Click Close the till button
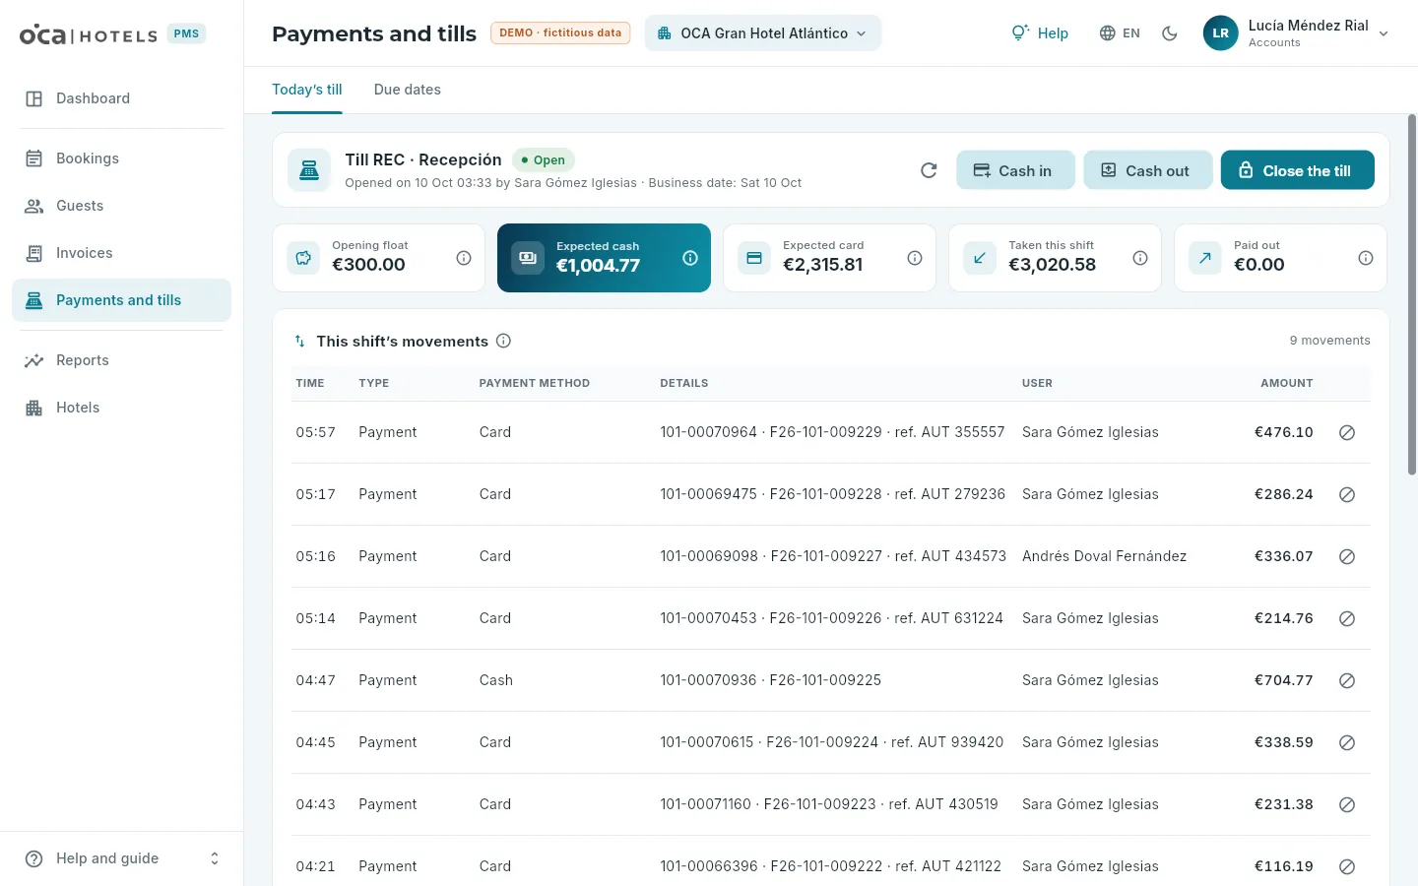Viewport: 1418px width, 886px height. 1297,170
